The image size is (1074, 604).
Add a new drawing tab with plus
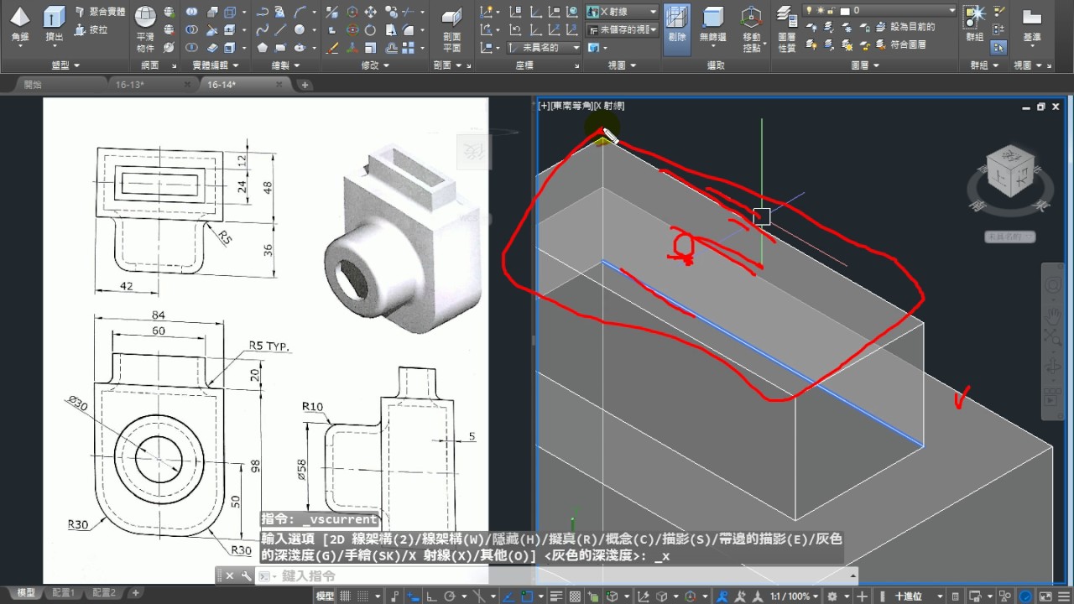tap(305, 85)
